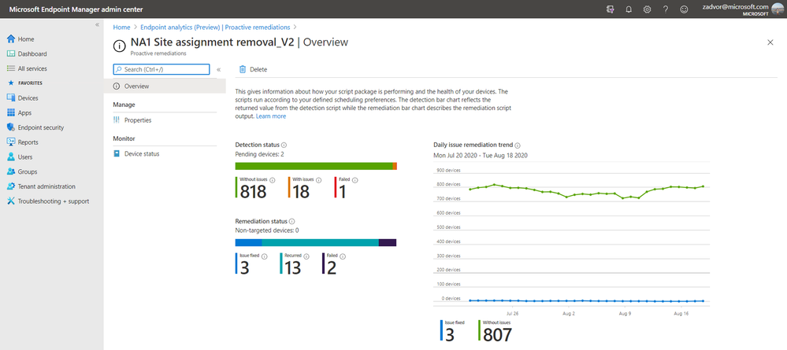Screen dimensions: 787x350
Task: Open the Endpoint security shield icon
Action: click(11, 127)
